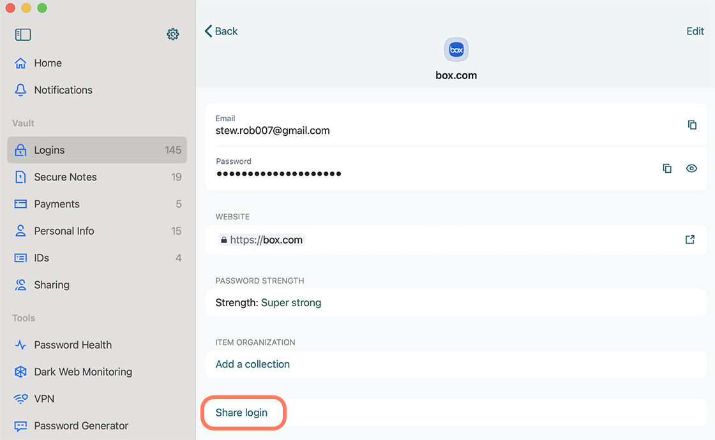
Task: Click the Payments card icon
Action: pos(20,203)
